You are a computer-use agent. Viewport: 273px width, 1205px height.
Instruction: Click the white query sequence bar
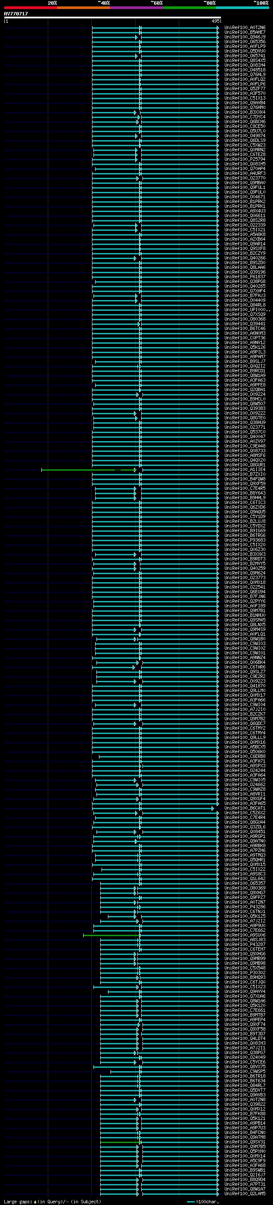(x=112, y=18)
